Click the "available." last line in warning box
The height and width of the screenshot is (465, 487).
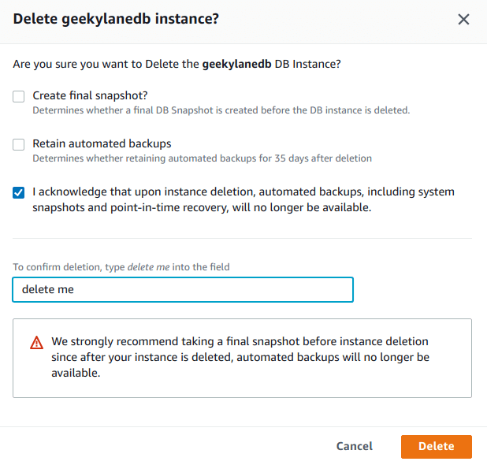[76, 373]
